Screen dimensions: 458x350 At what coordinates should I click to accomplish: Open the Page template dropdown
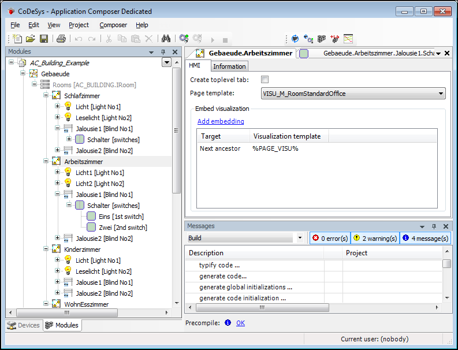point(441,93)
